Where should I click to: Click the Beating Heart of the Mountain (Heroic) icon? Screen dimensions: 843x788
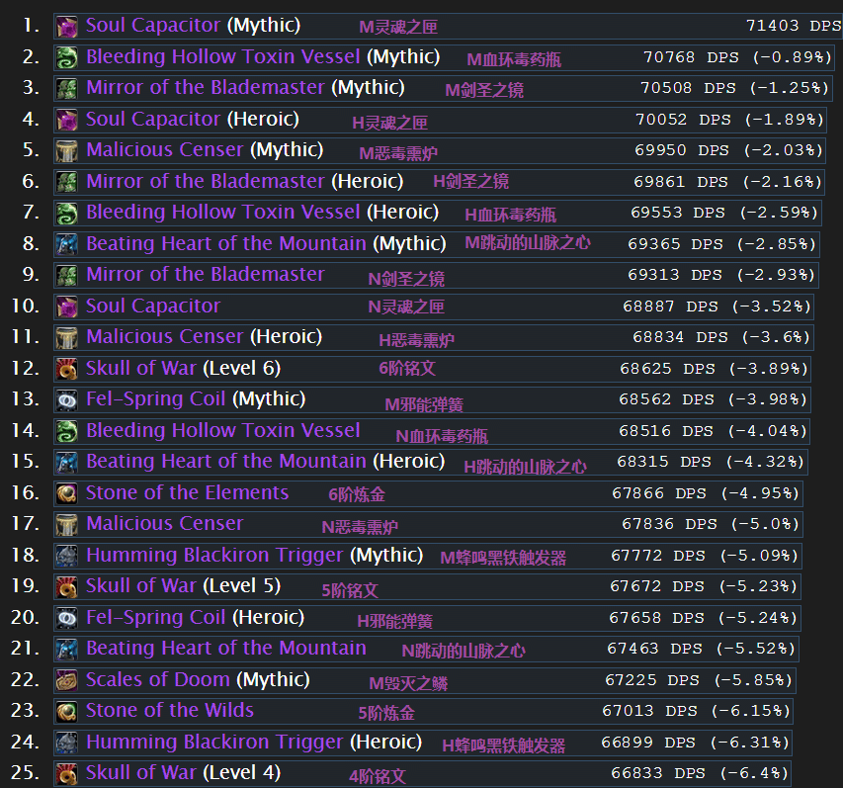pos(67,463)
